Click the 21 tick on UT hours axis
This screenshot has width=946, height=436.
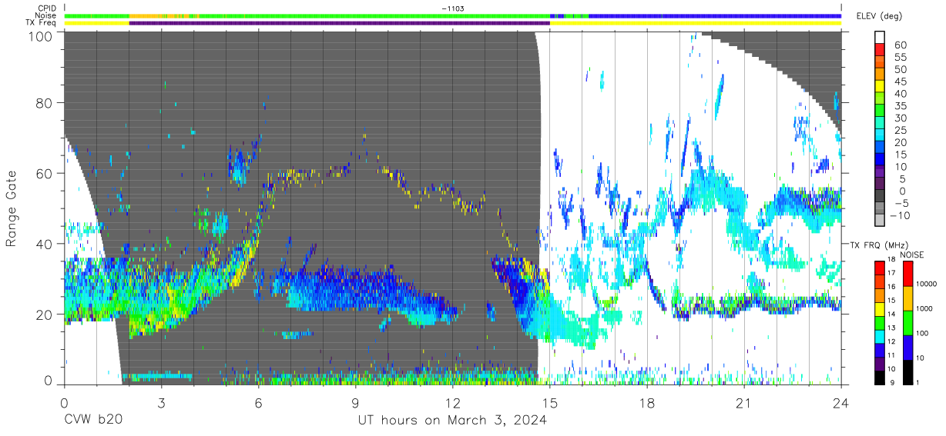tap(744, 403)
